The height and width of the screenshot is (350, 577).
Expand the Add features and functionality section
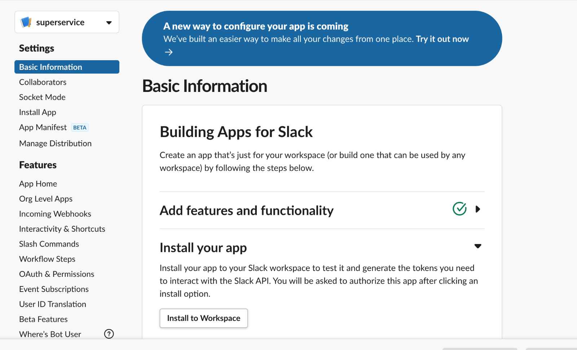coord(477,209)
